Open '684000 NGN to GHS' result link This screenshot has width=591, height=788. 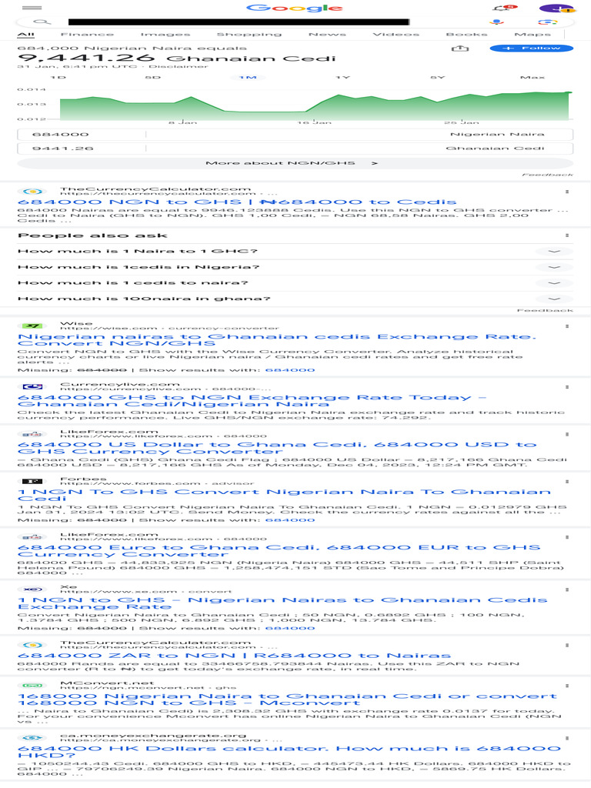click(x=237, y=202)
